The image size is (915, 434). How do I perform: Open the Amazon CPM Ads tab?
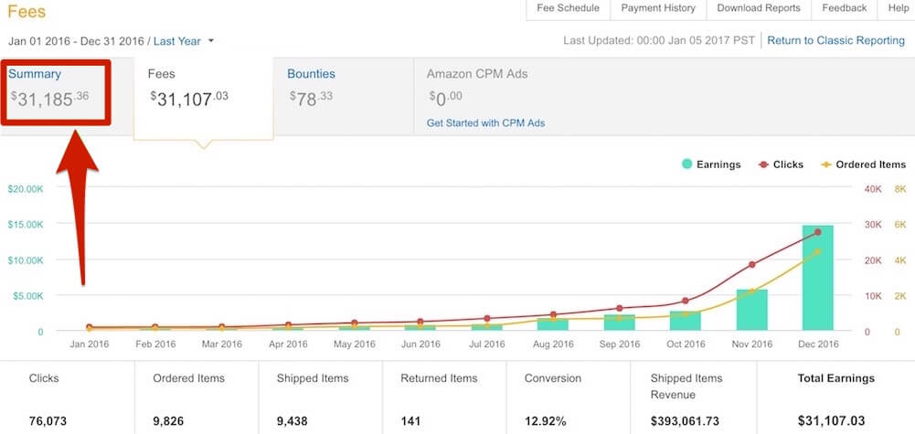(477, 74)
